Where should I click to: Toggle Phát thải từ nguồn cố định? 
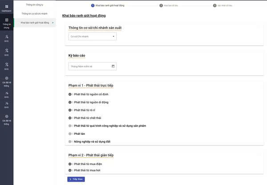[x=70, y=94]
